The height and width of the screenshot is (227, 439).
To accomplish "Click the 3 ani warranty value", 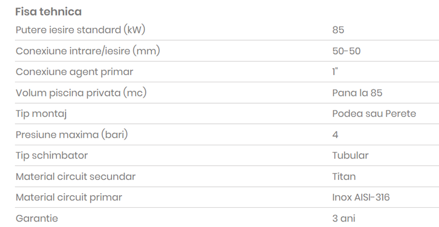I will click(344, 218).
